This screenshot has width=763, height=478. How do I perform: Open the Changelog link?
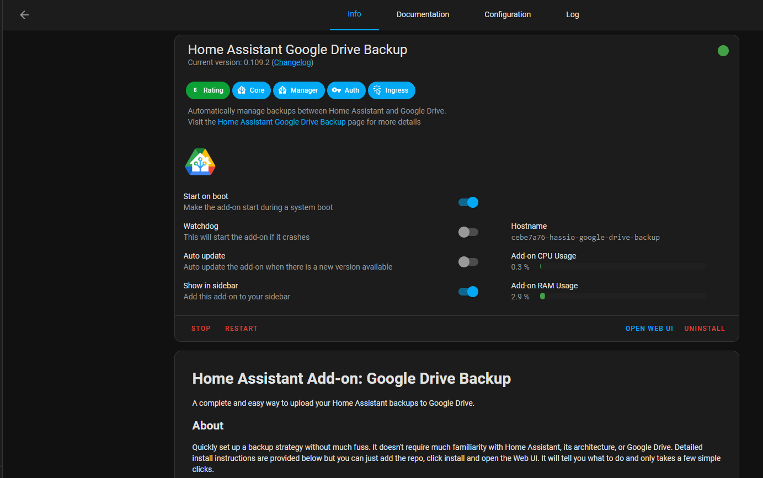[292, 62]
